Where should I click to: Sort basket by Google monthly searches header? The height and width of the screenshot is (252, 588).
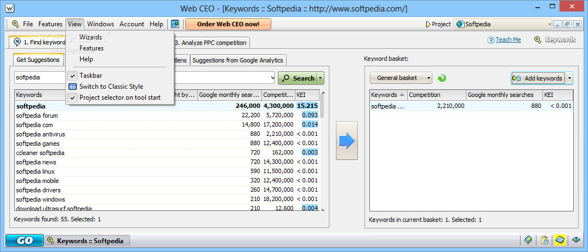point(504,95)
